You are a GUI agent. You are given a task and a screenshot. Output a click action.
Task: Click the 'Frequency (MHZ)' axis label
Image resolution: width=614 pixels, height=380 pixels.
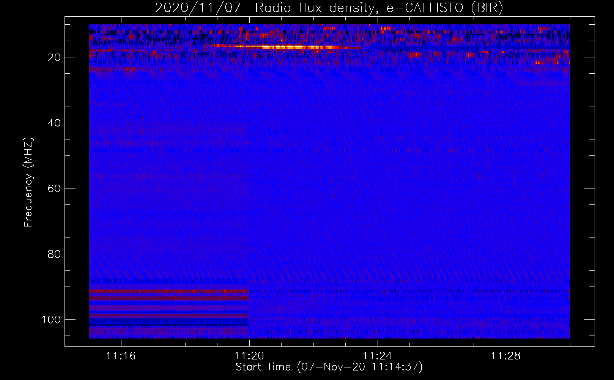tap(28, 182)
